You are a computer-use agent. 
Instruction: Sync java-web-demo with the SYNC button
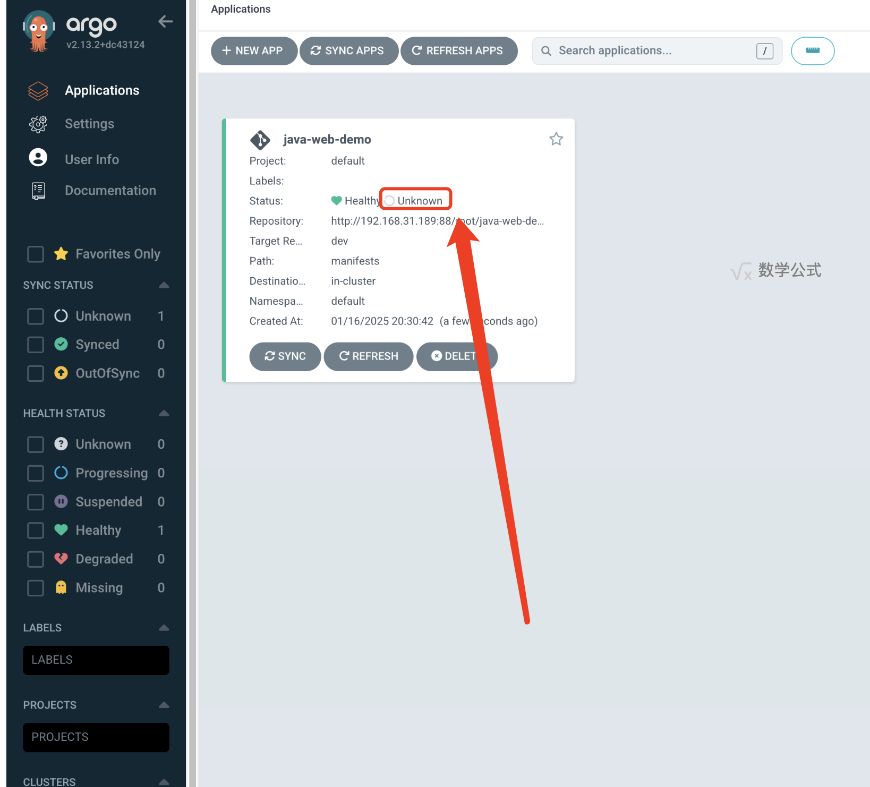[x=285, y=356]
